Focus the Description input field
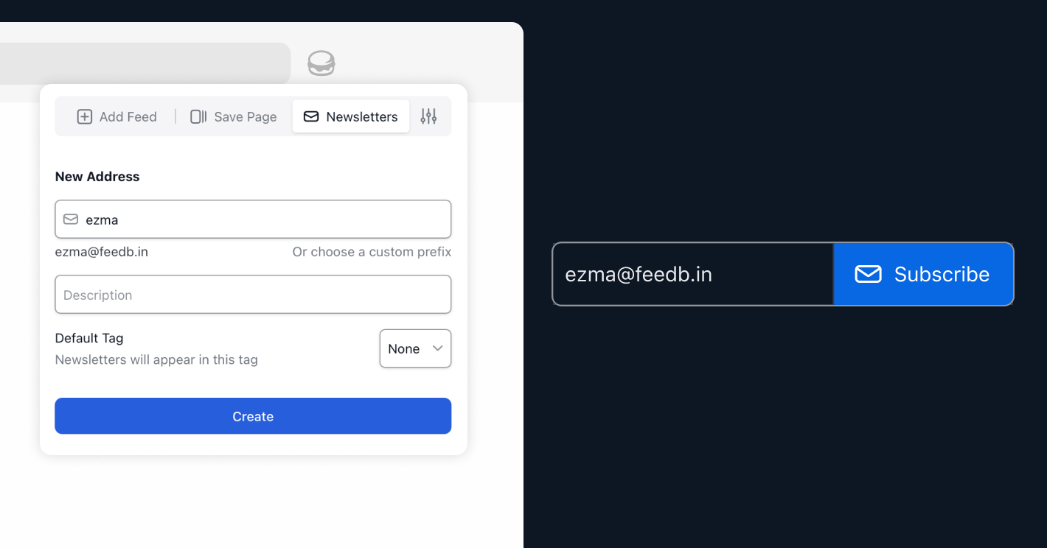Screen dimensions: 1047x548 coord(253,295)
